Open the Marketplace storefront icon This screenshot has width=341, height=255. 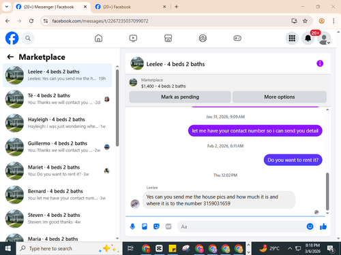click(x=168, y=38)
